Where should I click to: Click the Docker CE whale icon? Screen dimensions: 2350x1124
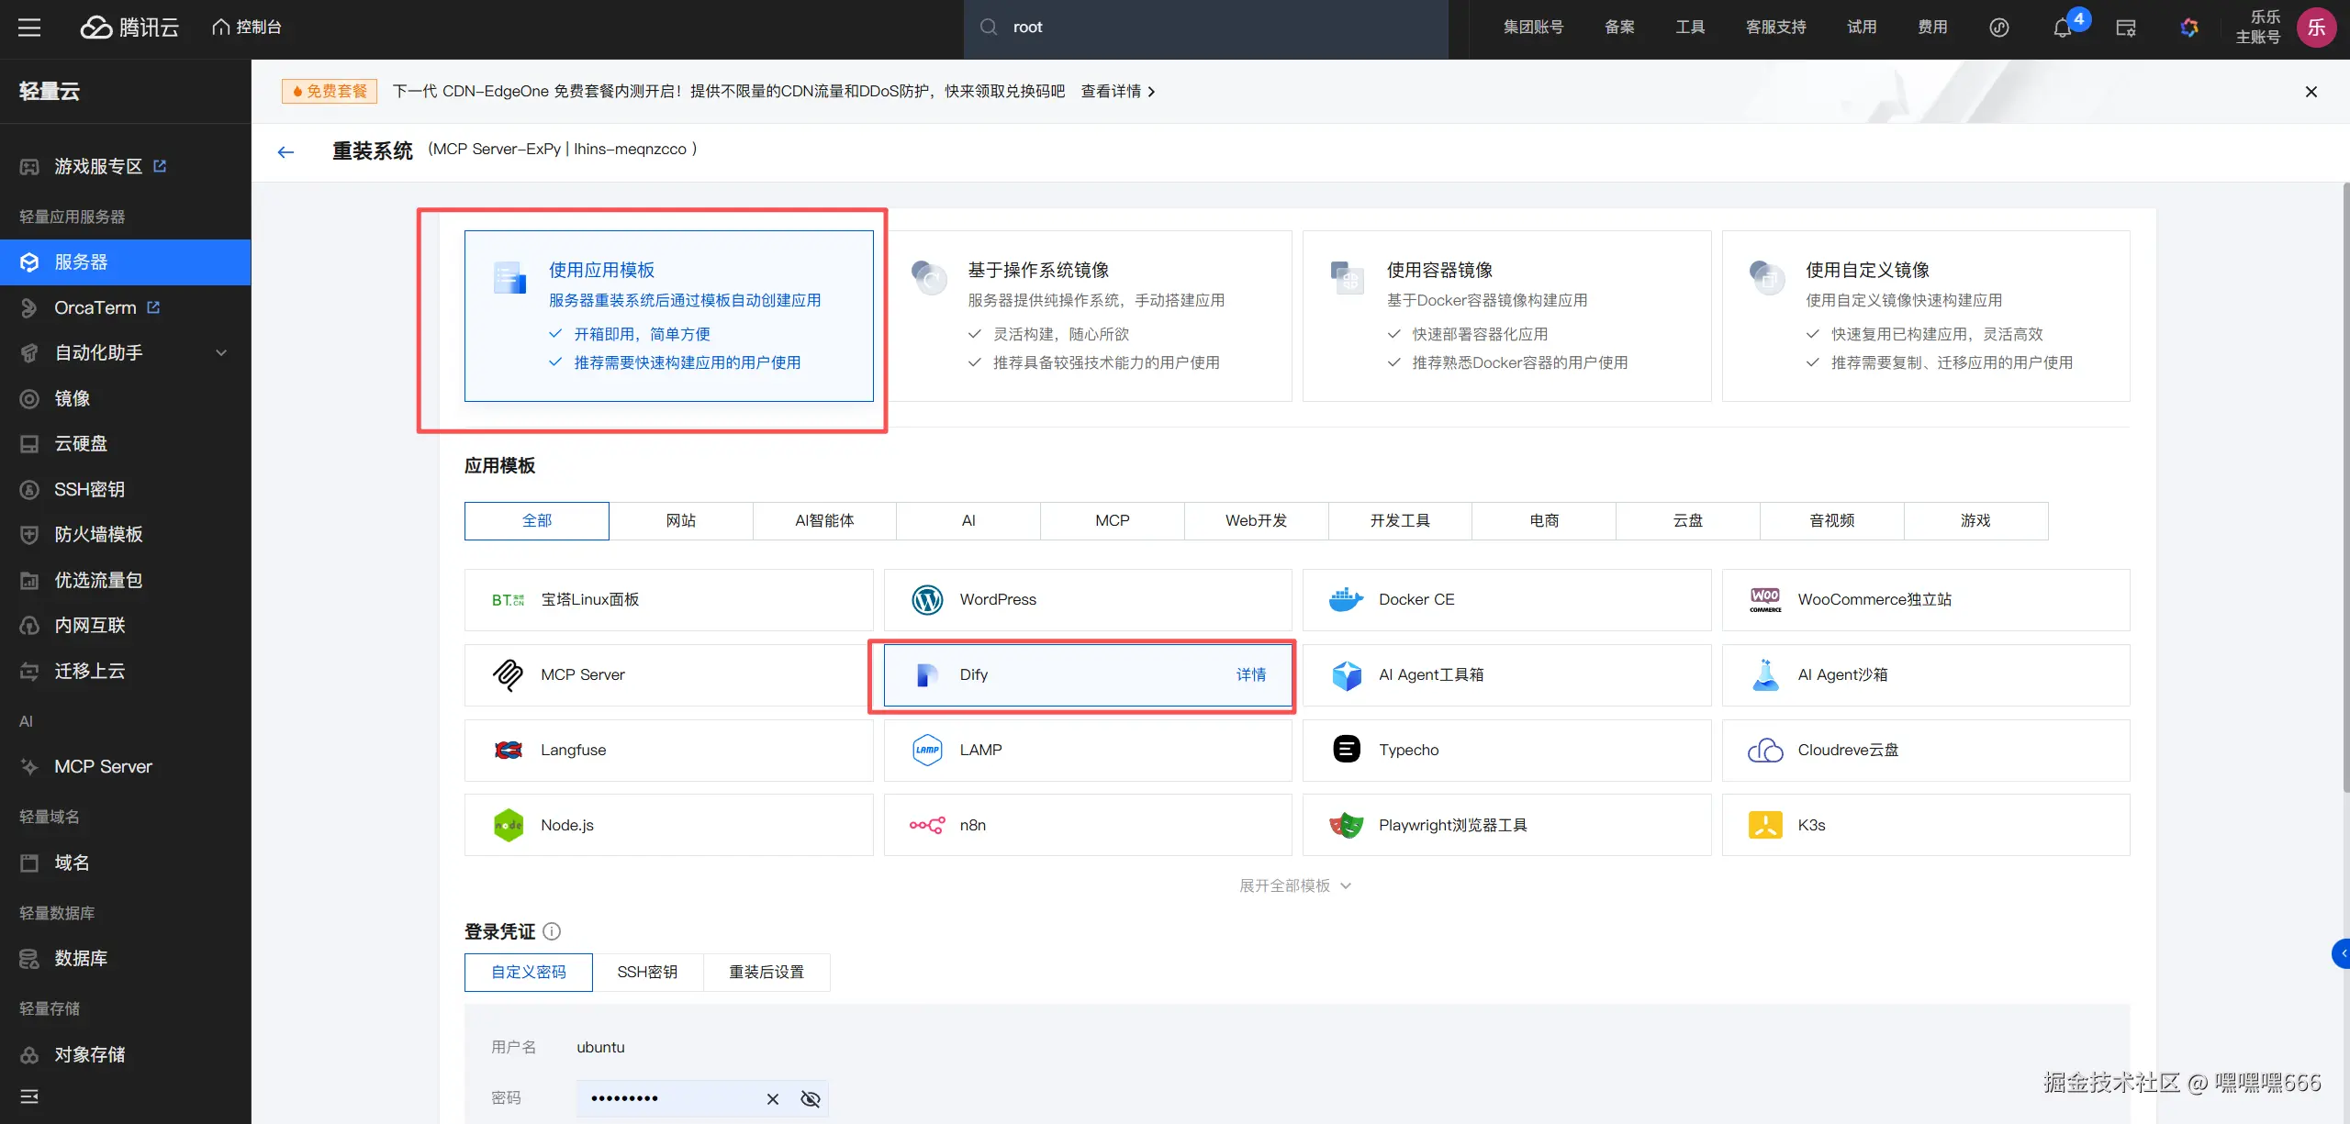[x=1346, y=600]
